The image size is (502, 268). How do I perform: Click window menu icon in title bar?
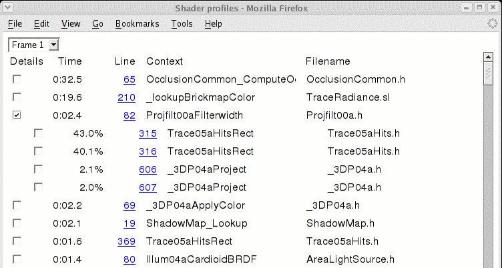9,8
